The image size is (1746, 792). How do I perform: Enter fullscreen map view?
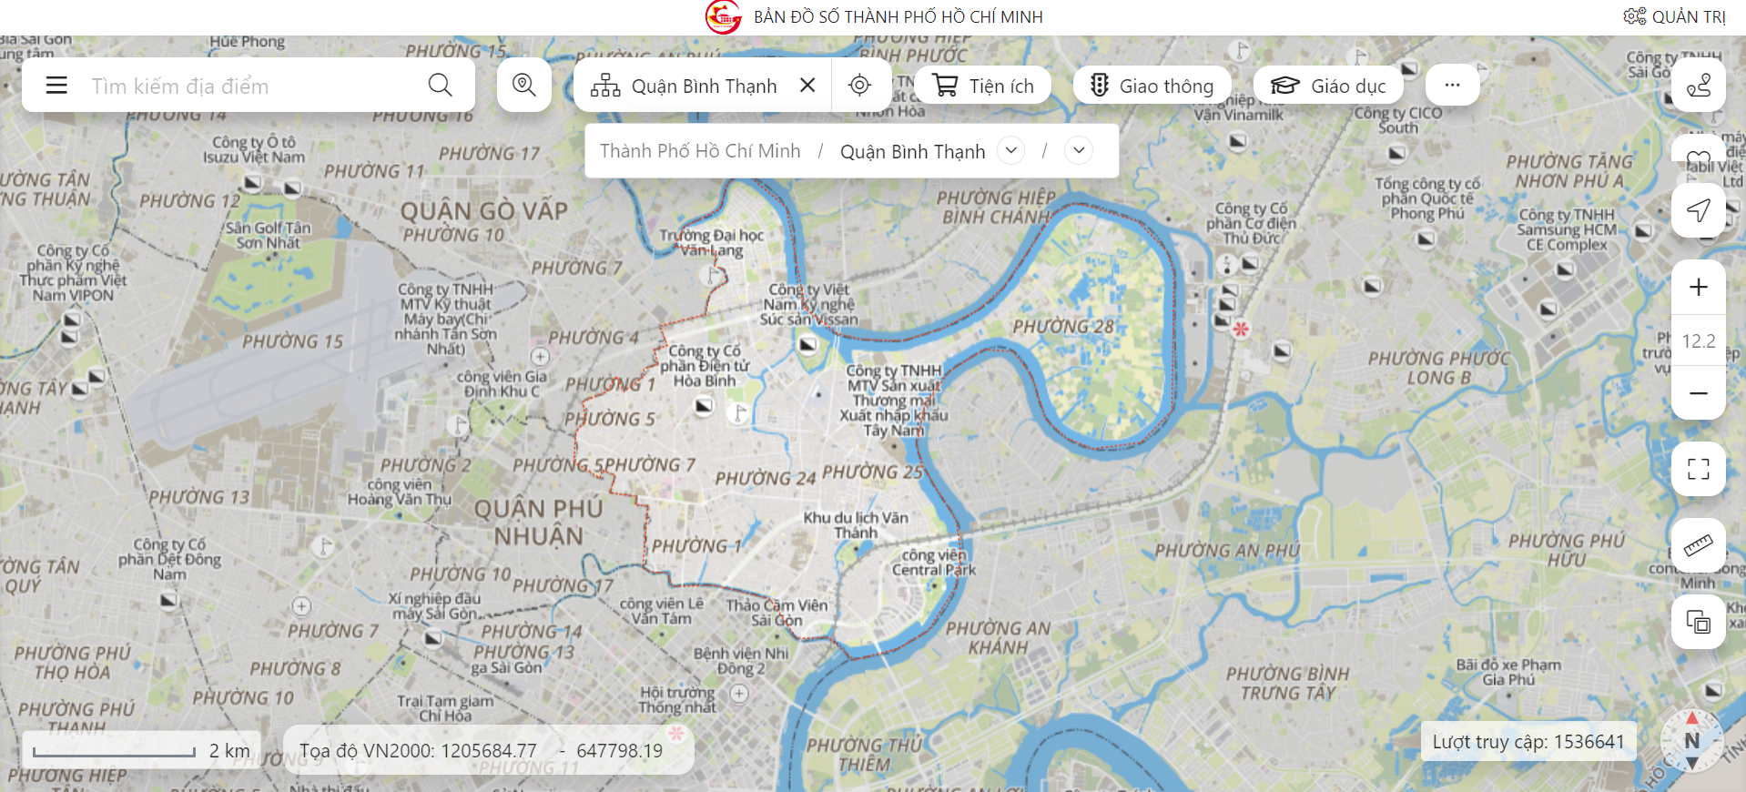tap(1699, 470)
